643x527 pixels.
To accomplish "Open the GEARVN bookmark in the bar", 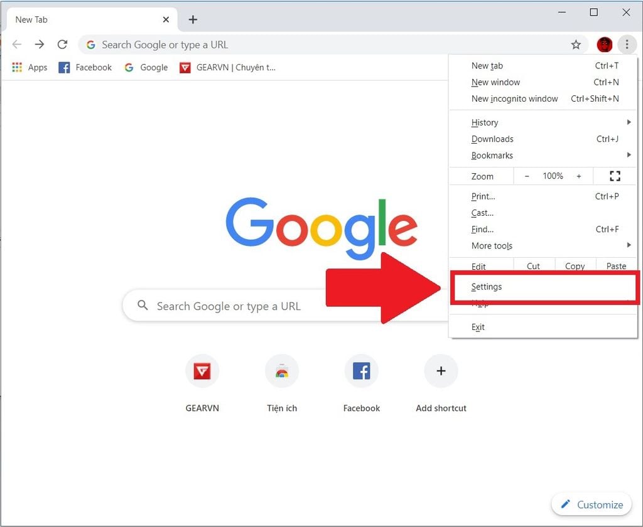I will pyautogui.click(x=227, y=67).
